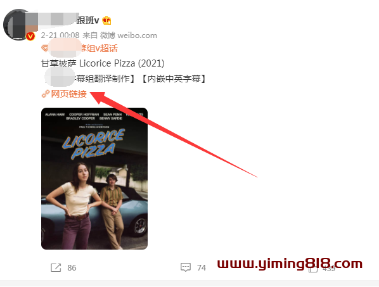Click the repost share icon
This screenshot has height=287, width=379.
tap(56, 267)
